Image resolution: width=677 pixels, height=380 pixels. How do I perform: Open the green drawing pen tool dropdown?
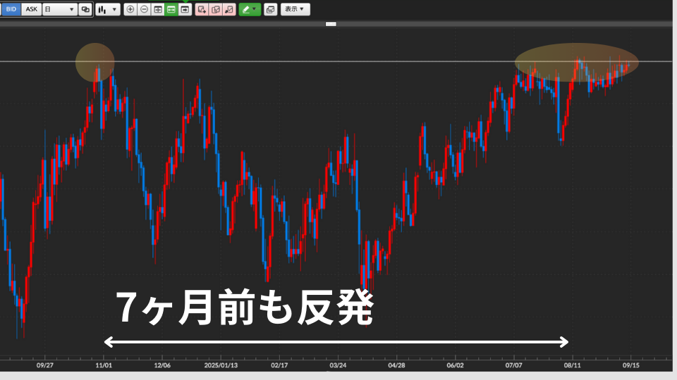click(x=250, y=9)
